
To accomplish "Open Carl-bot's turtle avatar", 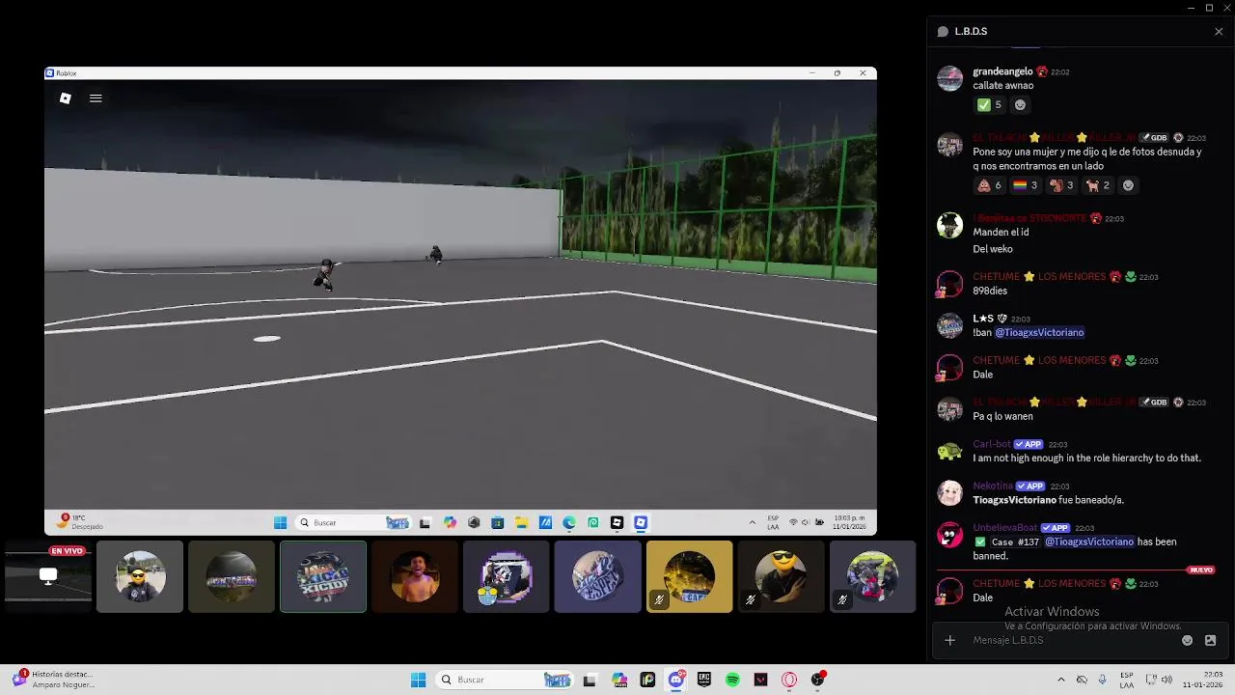I will (x=950, y=452).
